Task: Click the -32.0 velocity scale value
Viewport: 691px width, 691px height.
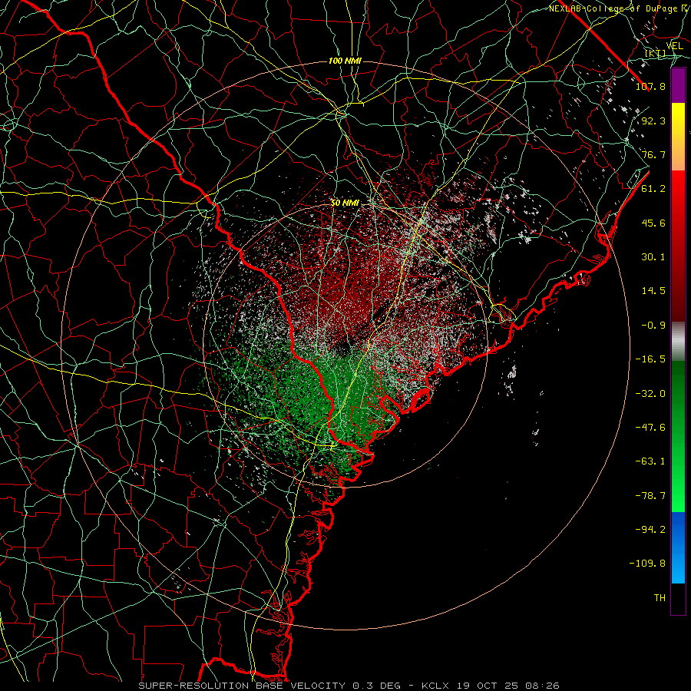Action: coord(650,394)
